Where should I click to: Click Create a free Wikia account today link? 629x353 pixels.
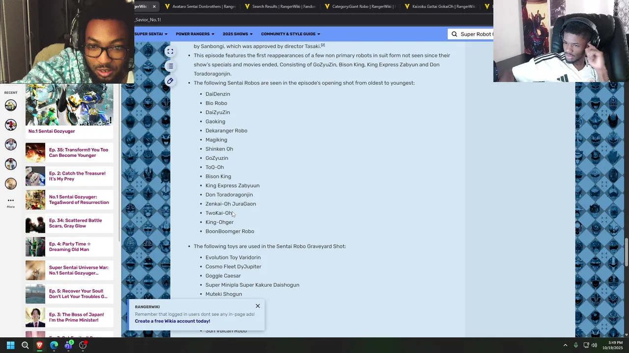pos(172,321)
